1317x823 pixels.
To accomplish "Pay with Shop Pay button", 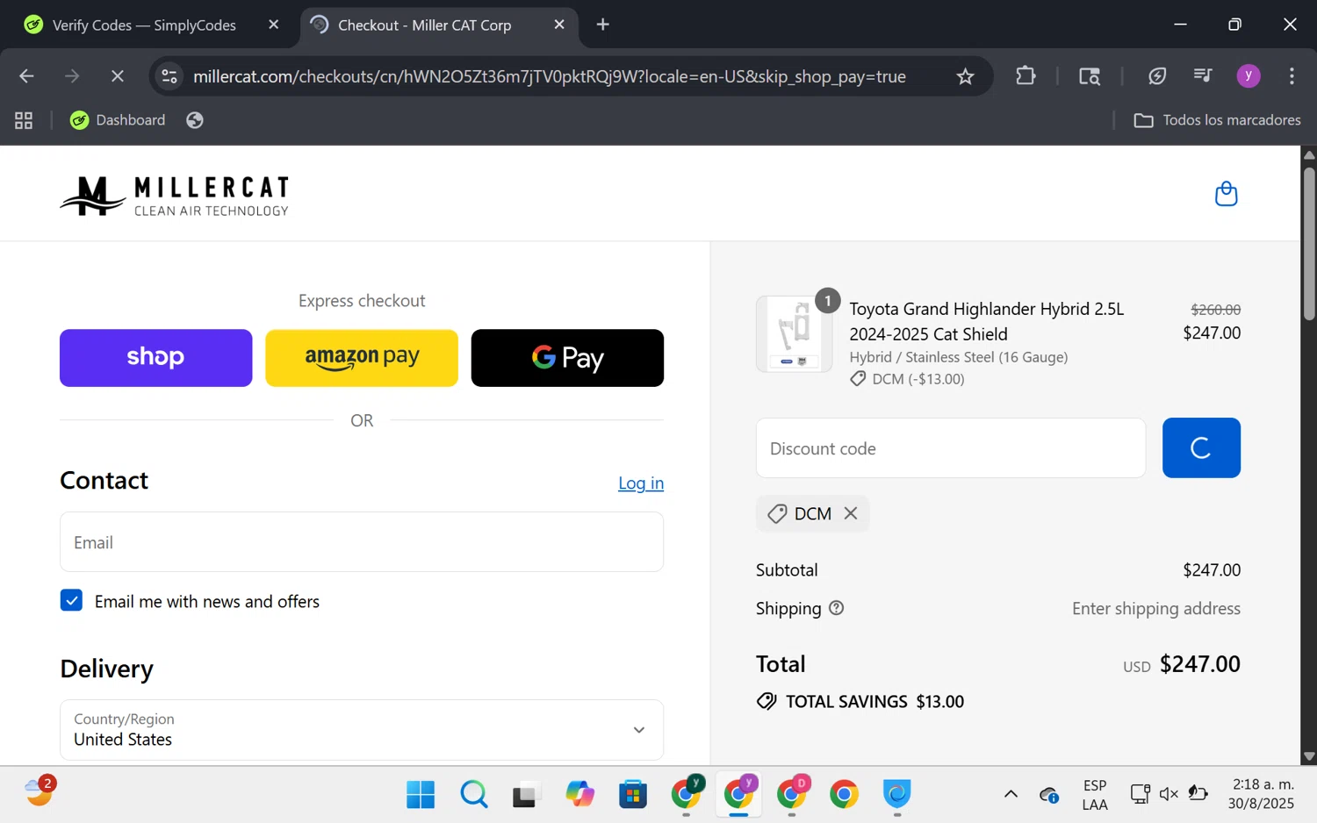I will pos(156,358).
